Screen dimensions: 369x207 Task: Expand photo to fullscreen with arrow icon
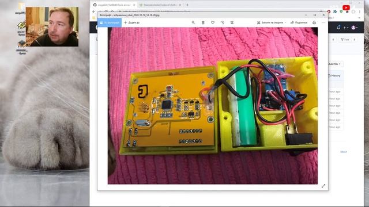pos(323,186)
